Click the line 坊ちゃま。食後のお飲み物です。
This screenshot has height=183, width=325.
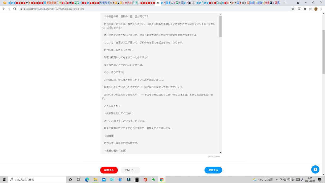click(x=121, y=143)
